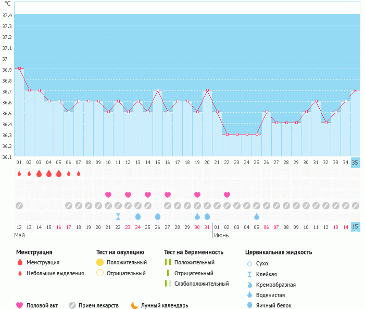The height and width of the screenshot is (309, 365).
Task: Click the 36.9 temperature point on day 01
Action: 19,68
